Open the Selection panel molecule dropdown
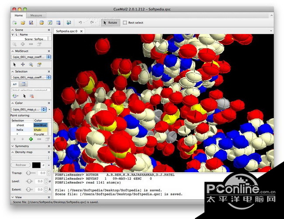 pos(31,77)
